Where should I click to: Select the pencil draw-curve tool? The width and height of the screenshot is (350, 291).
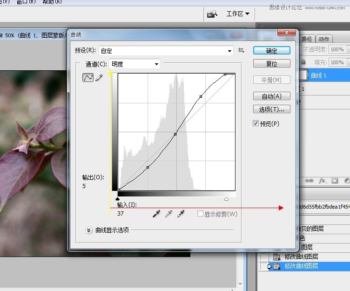(99, 77)
